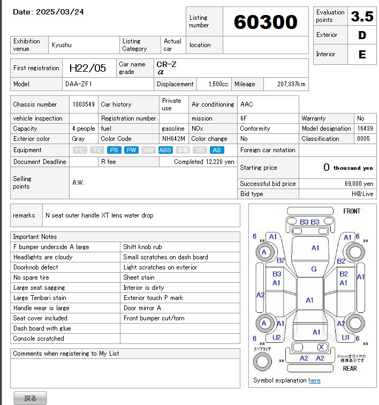Click the greyed ナビ navigation badge
The height and width of the screenshot is (405, 379).
click(x=80, y=150)
